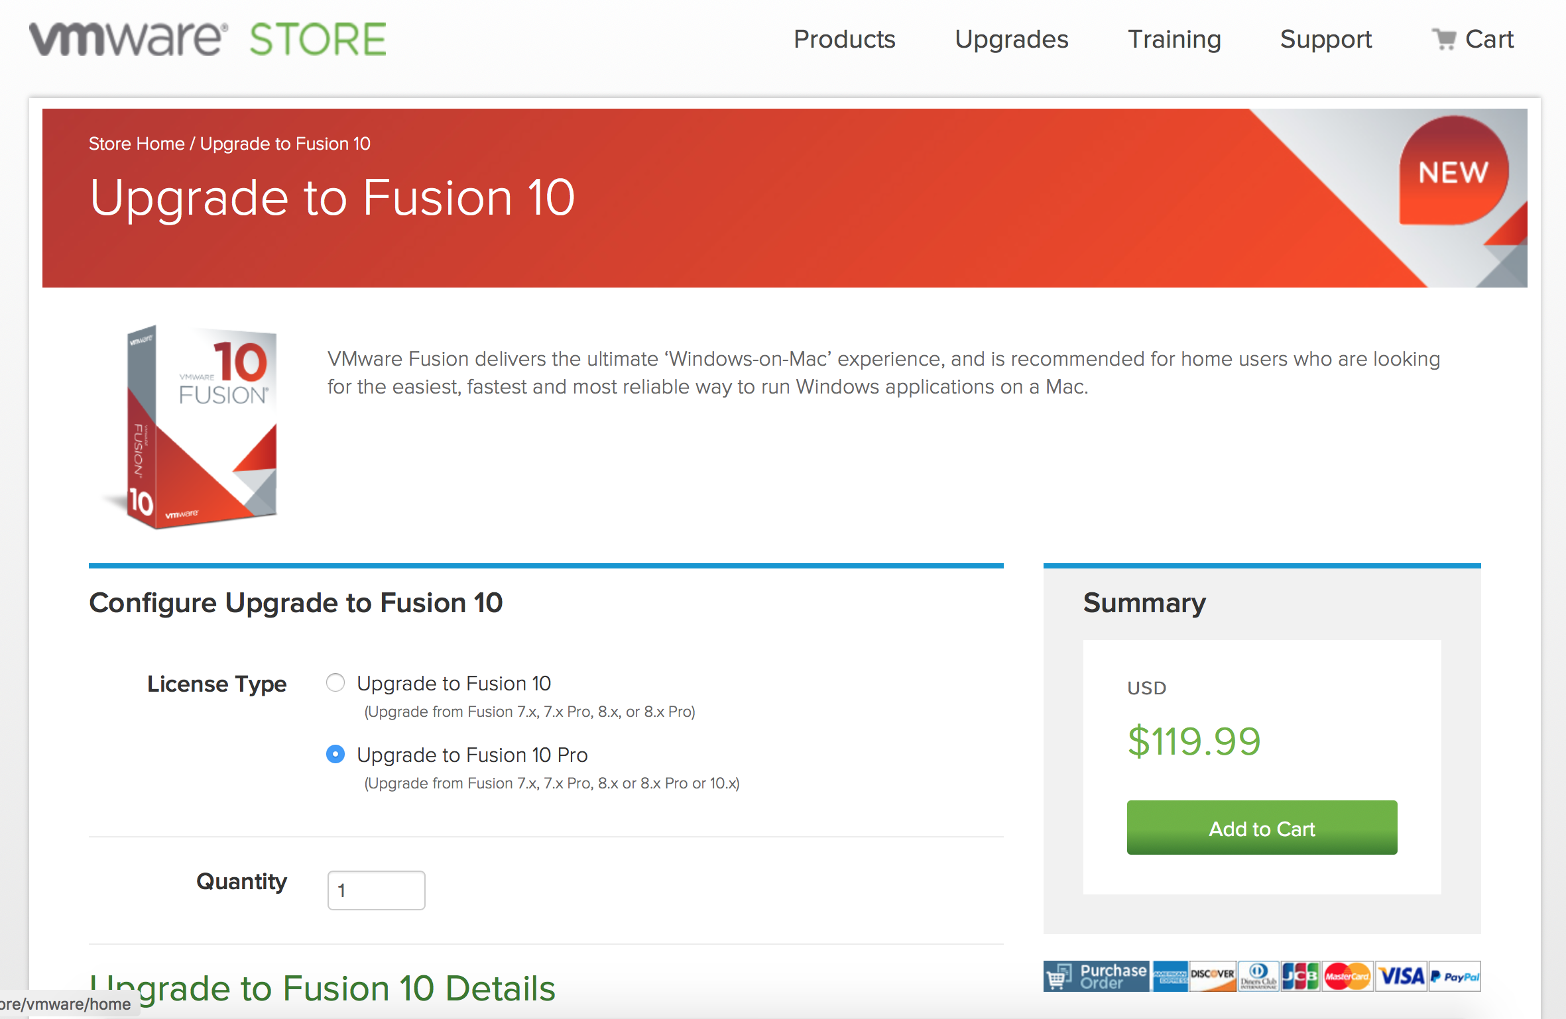This screenshot has height=1019, width=1566.
Task: Click the Discover card icon
Action: coord(1213,976)
